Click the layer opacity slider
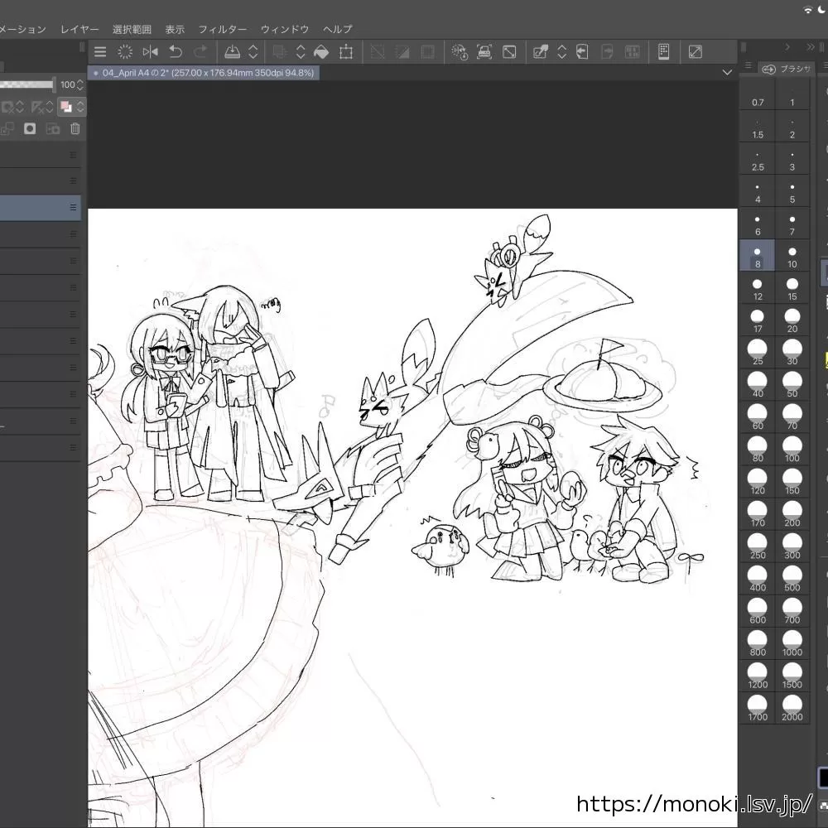 click(26, 84)
